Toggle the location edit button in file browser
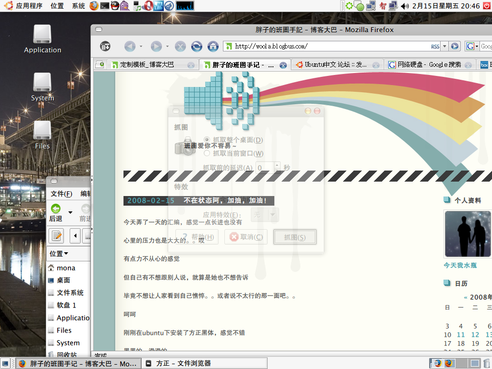Image resolution: width=492 pixels, height=369 pixels. click(x=57, y=235)
